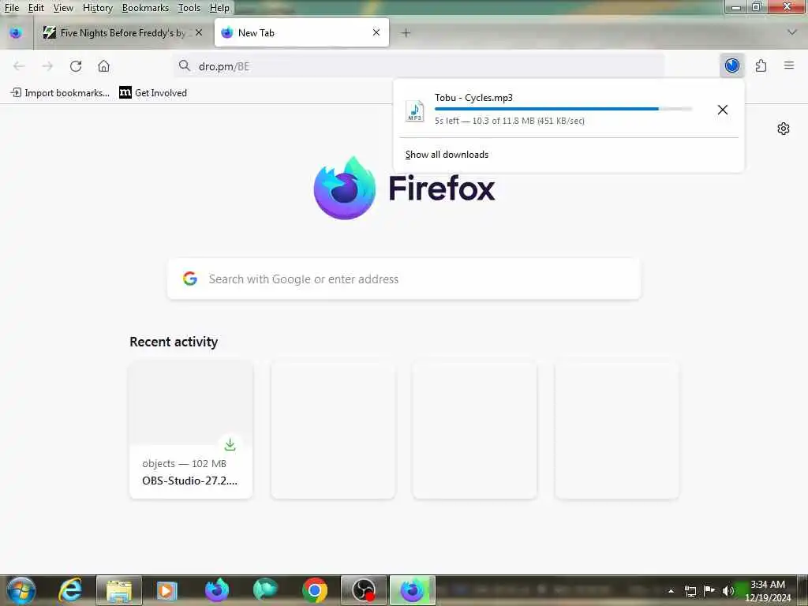Open the pinned Firefox View tab
Screen dimensions: 808x606
(x=16, y=33)
